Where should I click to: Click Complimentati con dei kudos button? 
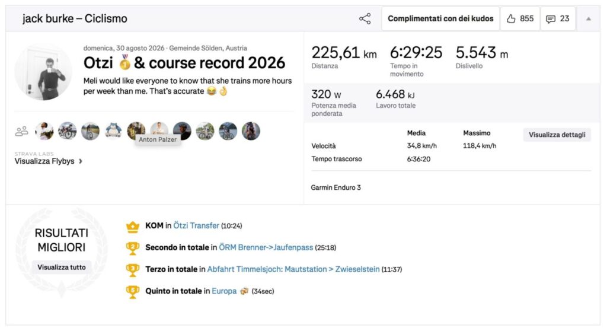pyautogui.click(x=440, y=18)
